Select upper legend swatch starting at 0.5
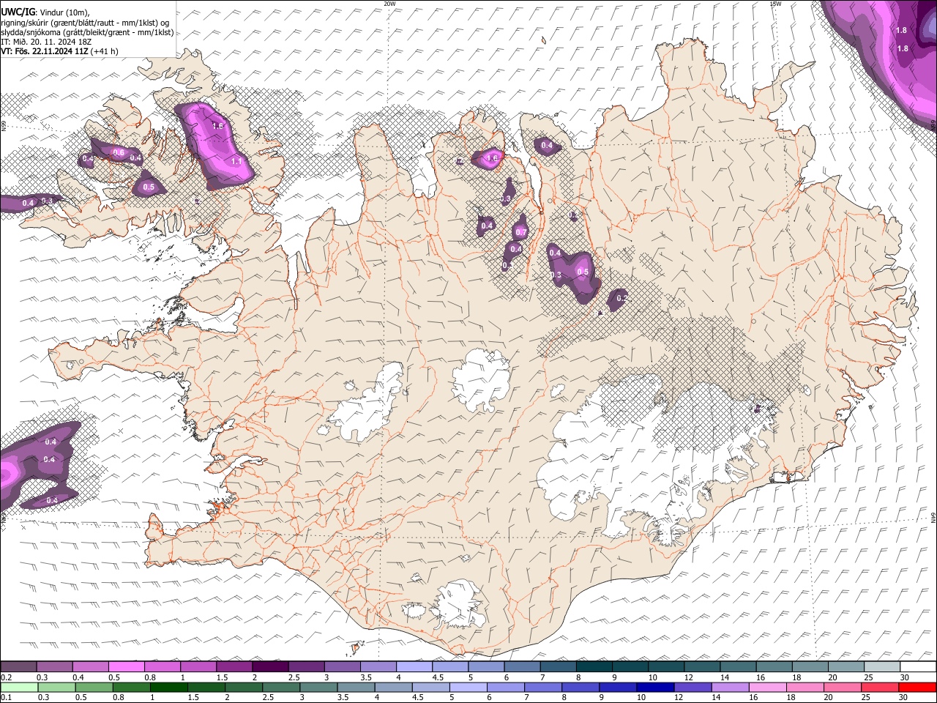 (126, 667)
